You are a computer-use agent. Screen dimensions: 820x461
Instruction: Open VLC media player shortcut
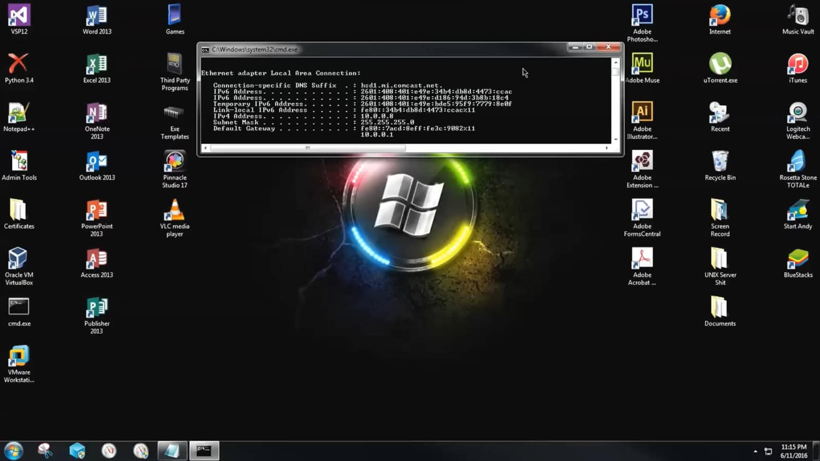pos(175,218)
